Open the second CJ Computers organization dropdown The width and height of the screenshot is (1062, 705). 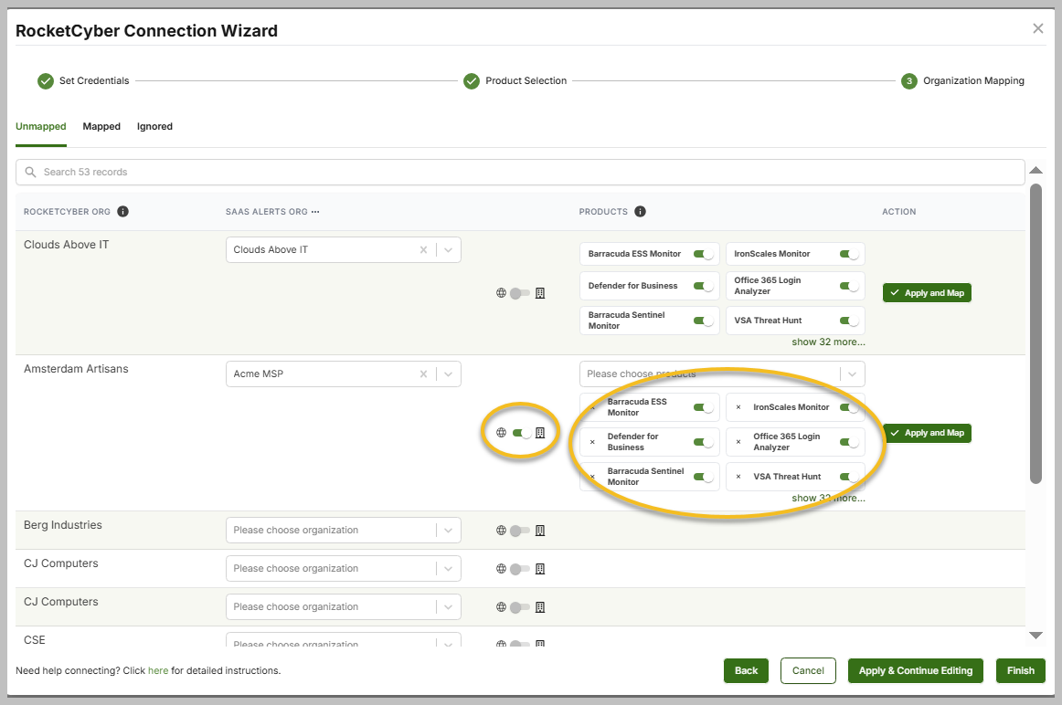[344, 607]
